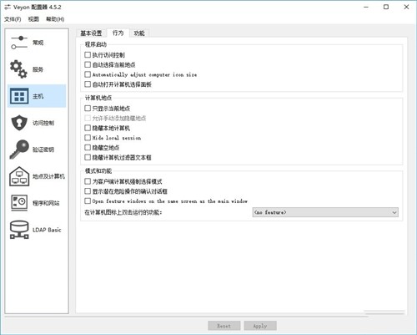Select the 地点及计算机 sidebar label

click(48, 176)
